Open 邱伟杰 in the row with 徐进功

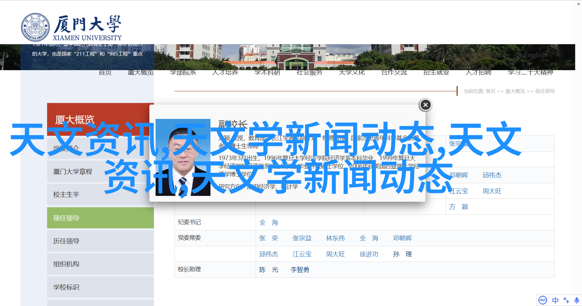[x=269, y=254]
